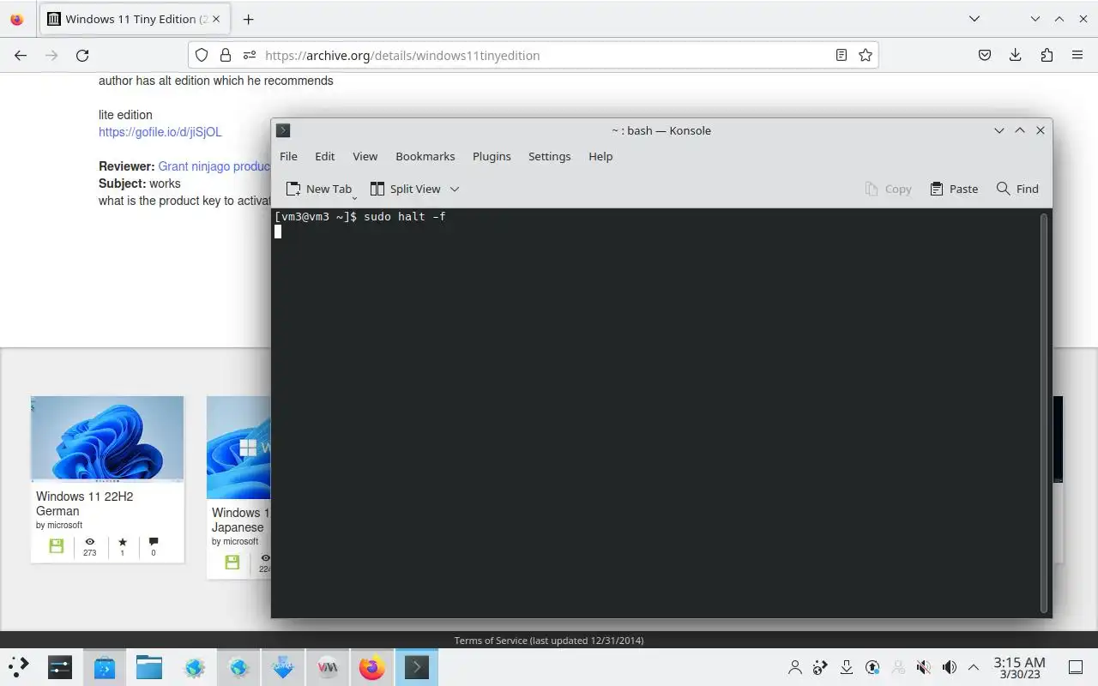
Task: Open the downloads tray icon
Action: (847, 667)
